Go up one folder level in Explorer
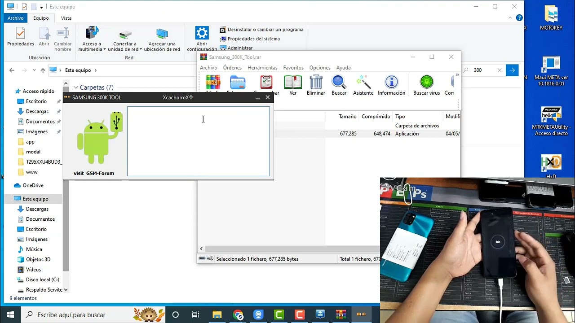 tap(43, 70)
